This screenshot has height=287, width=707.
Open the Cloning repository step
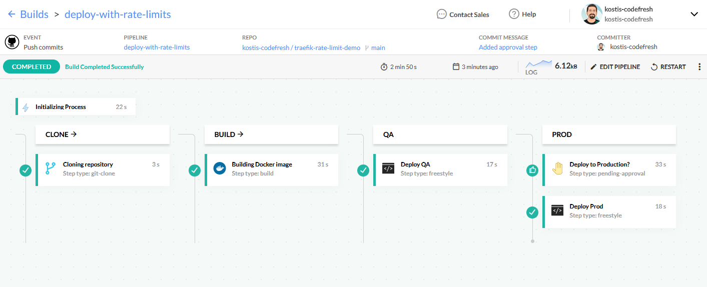point(103,170)
